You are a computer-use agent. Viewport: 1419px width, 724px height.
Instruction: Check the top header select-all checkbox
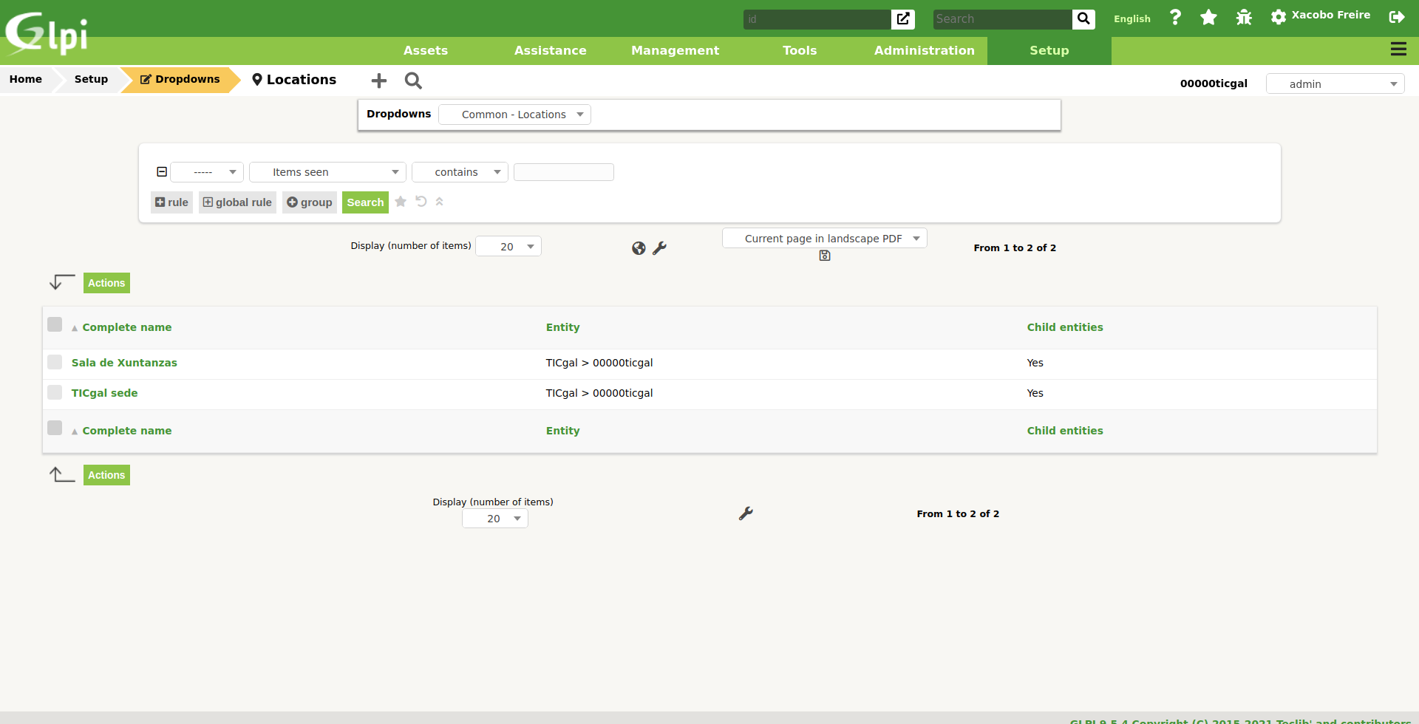55,324
